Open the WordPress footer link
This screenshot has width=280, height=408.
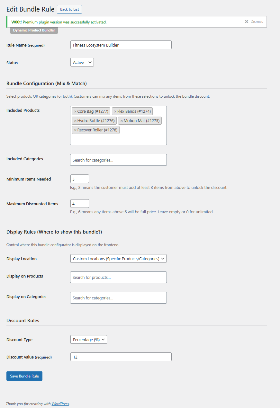tap(60, 404)
